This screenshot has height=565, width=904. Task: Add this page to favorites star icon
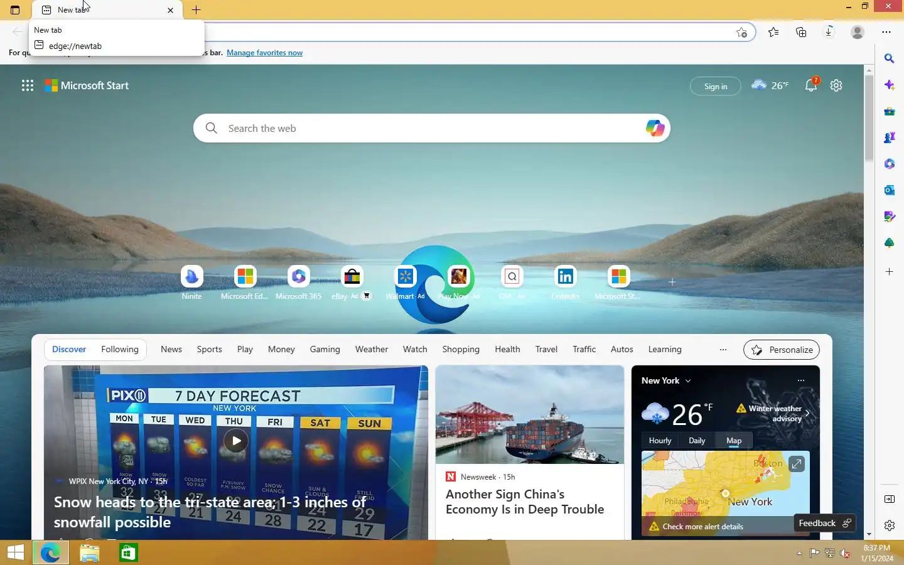point(741,33)
